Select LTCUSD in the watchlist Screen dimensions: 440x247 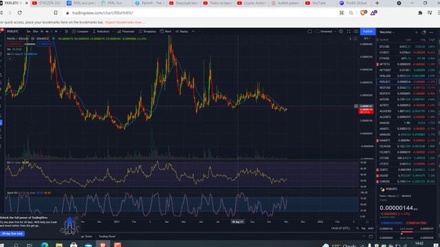(x=406, y=158)
